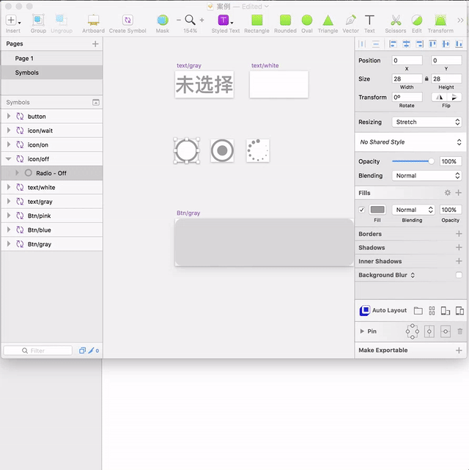Select the Triangle shape tool
The height and width of the screenshot is (470, 469).
pos(328,20)
